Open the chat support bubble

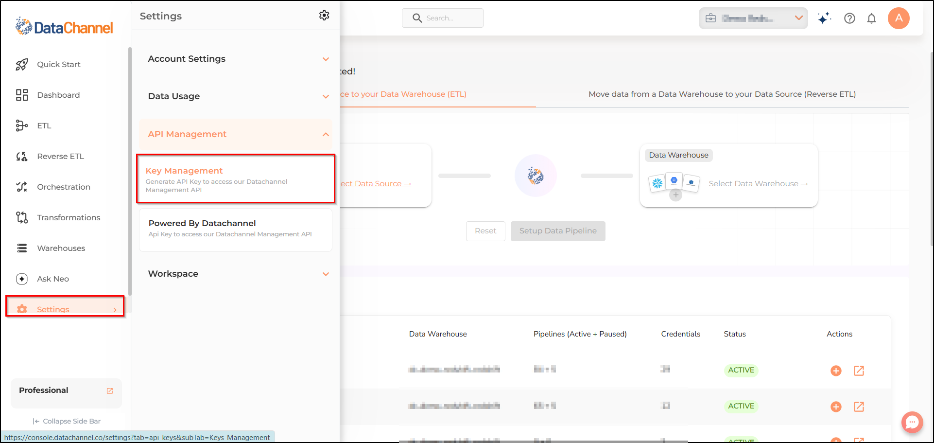coord(912,422)
